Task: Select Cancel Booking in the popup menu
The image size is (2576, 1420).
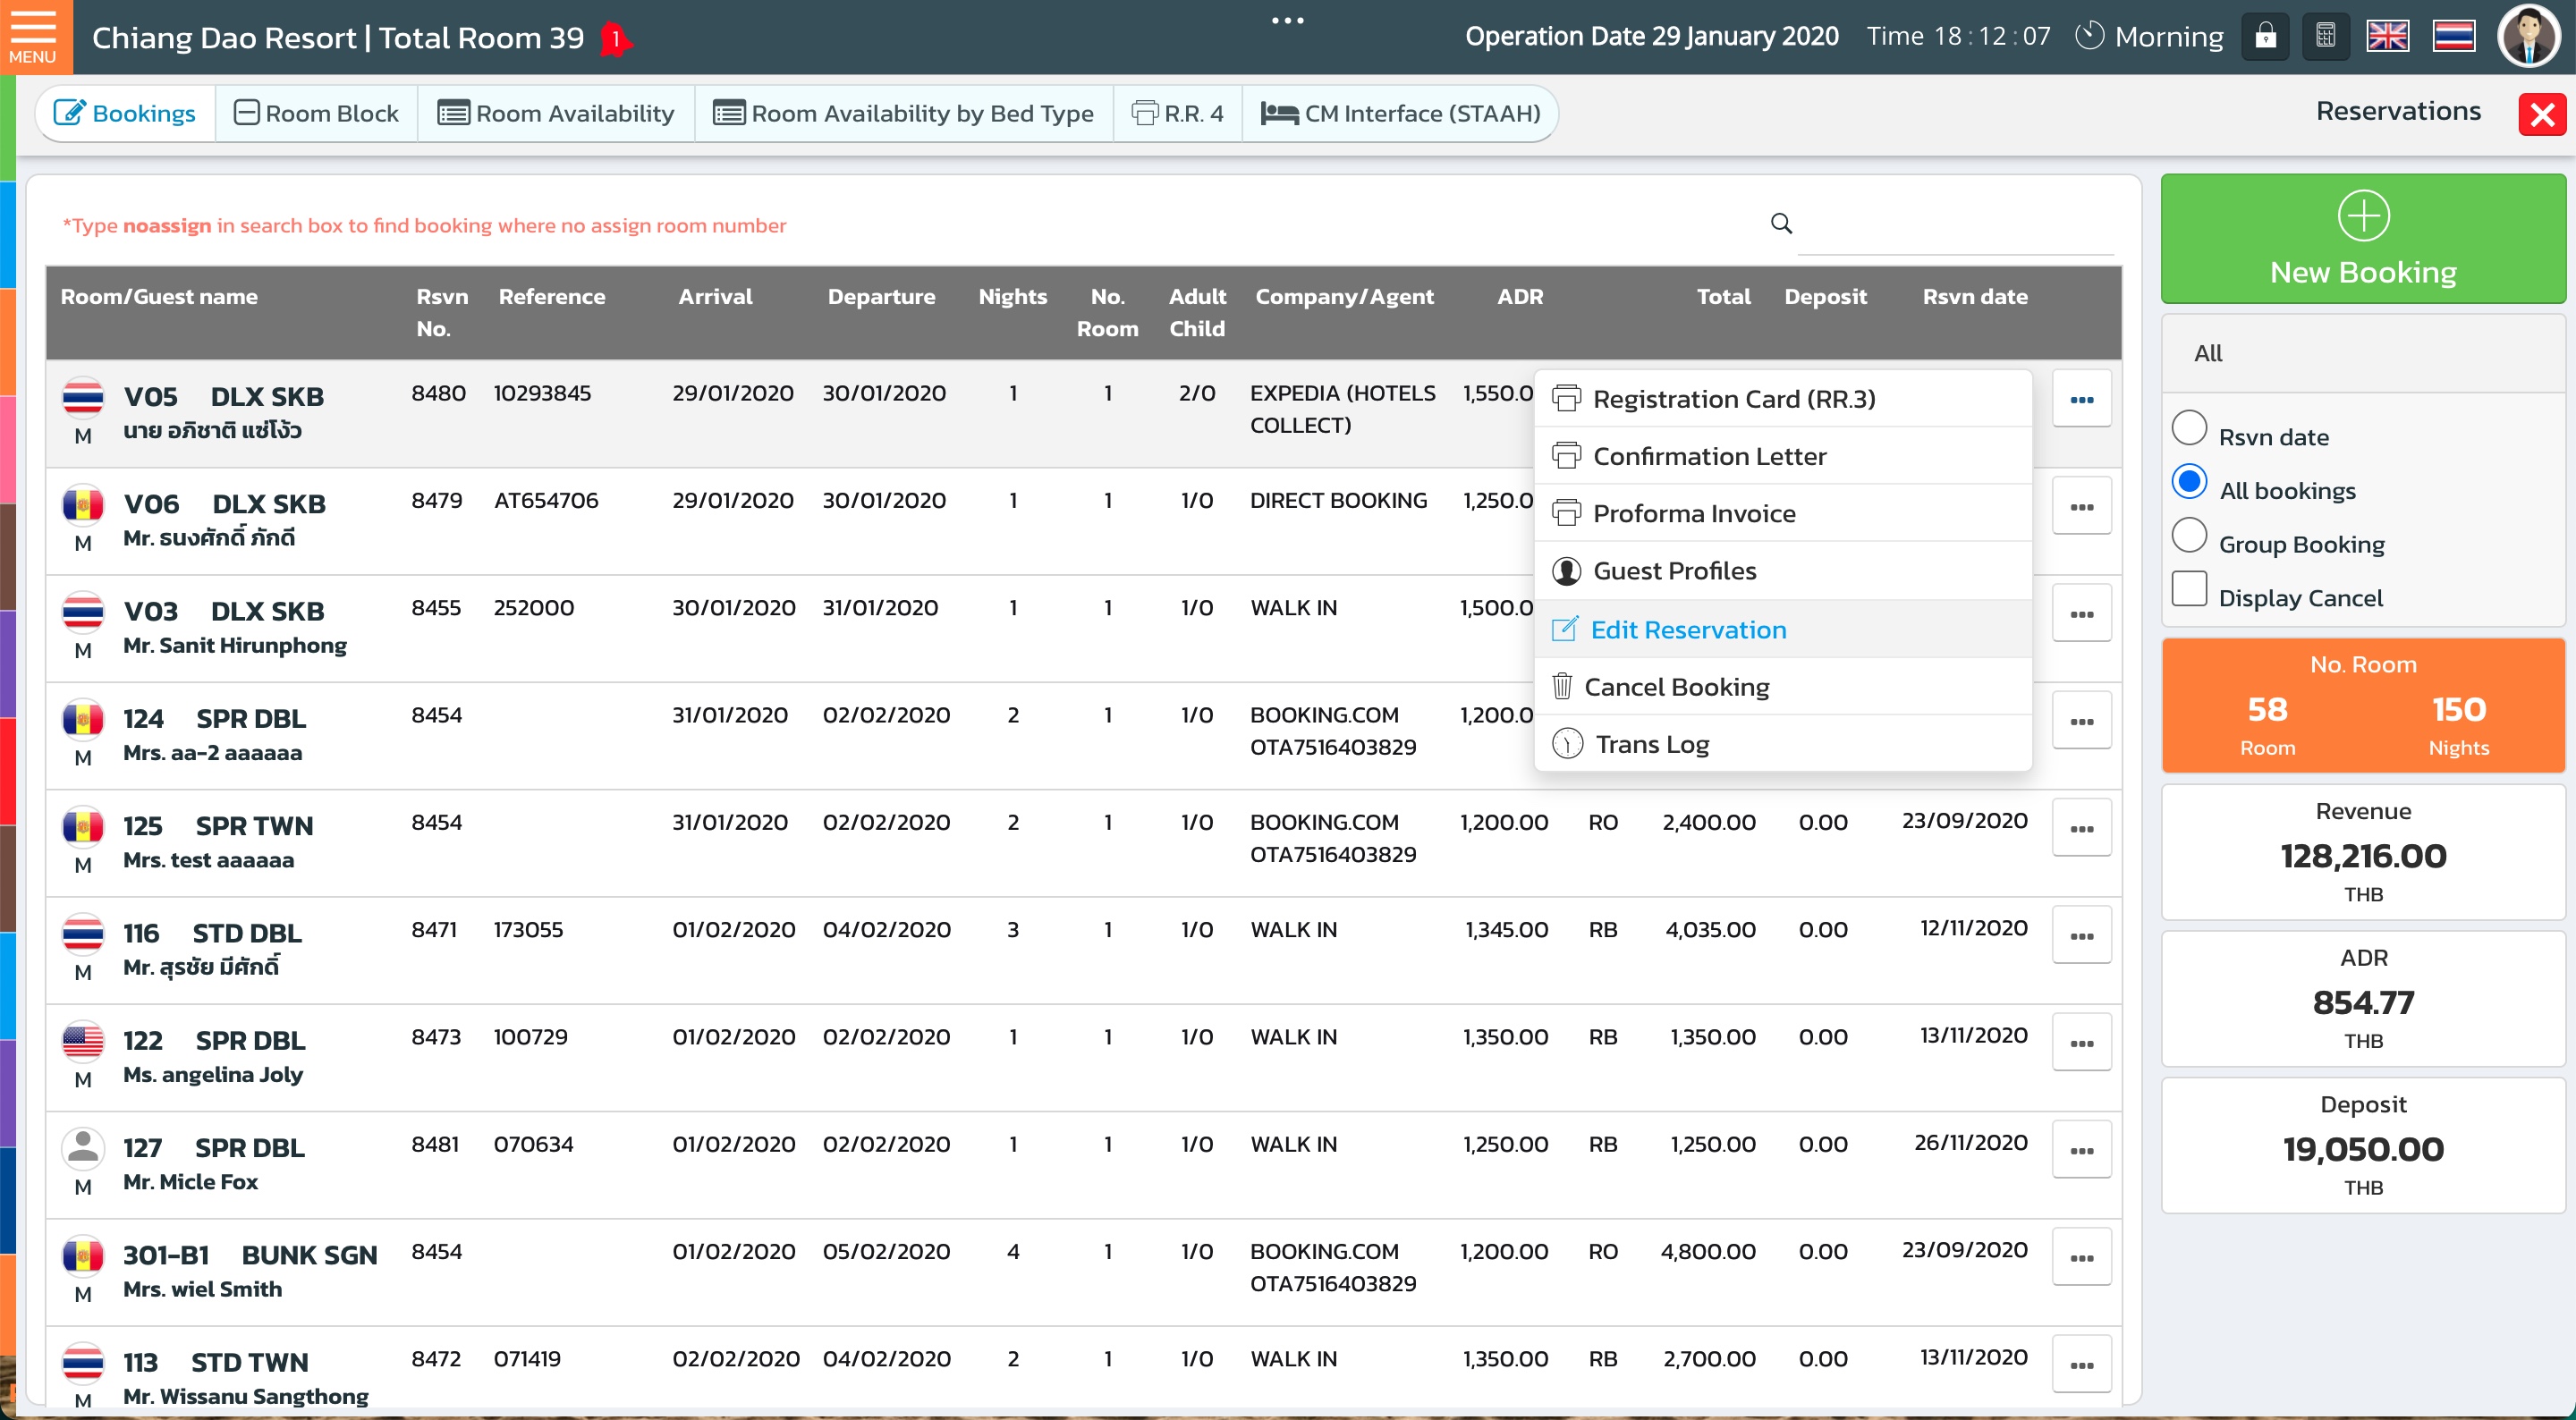Action: (x=1676, y=687)
